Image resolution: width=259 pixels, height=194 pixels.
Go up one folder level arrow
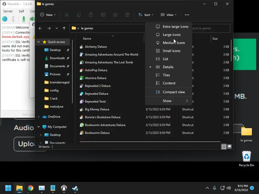point(64,28)
